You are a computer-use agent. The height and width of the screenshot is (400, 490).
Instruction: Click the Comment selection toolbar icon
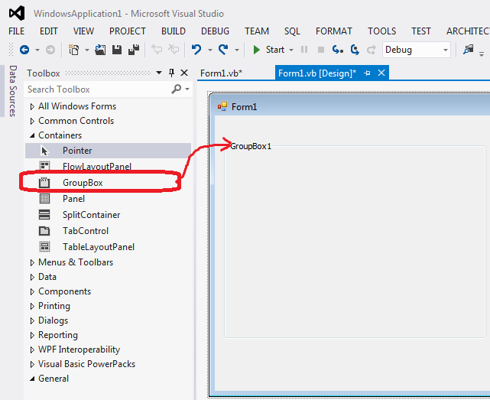point(157,50)
